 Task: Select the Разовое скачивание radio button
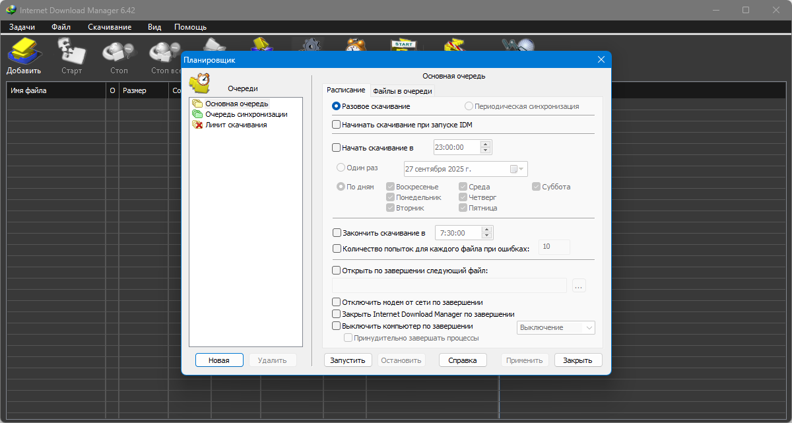[337, 106]
